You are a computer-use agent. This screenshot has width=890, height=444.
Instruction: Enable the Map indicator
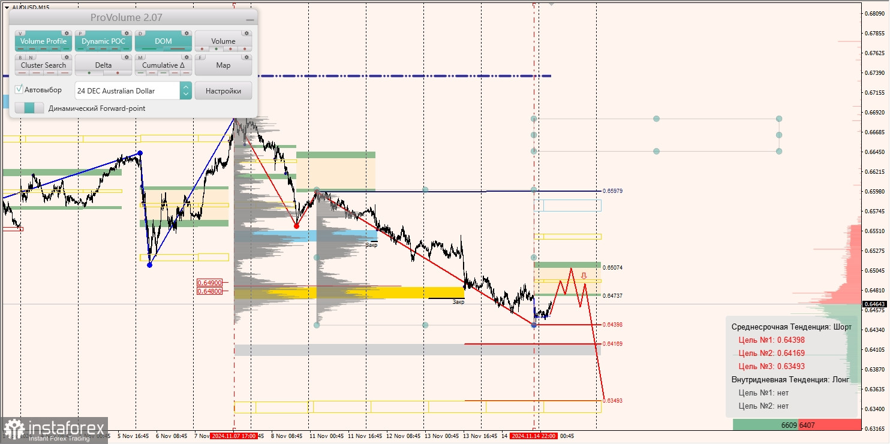click(x=223, y=65)
